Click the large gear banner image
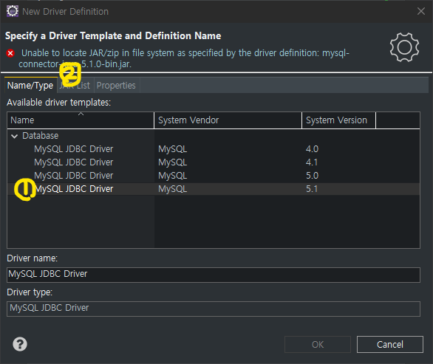Screen dimensions: 433x364 point(404,47)
